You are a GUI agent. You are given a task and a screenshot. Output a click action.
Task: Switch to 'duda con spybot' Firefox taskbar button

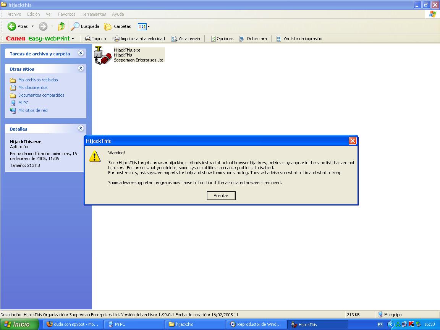point(73,324)
